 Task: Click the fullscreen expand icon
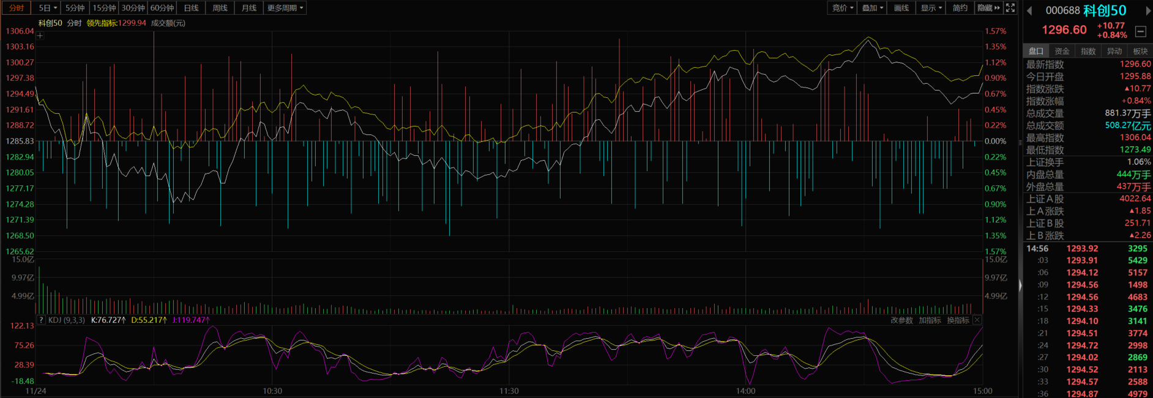click(1010, 8)
